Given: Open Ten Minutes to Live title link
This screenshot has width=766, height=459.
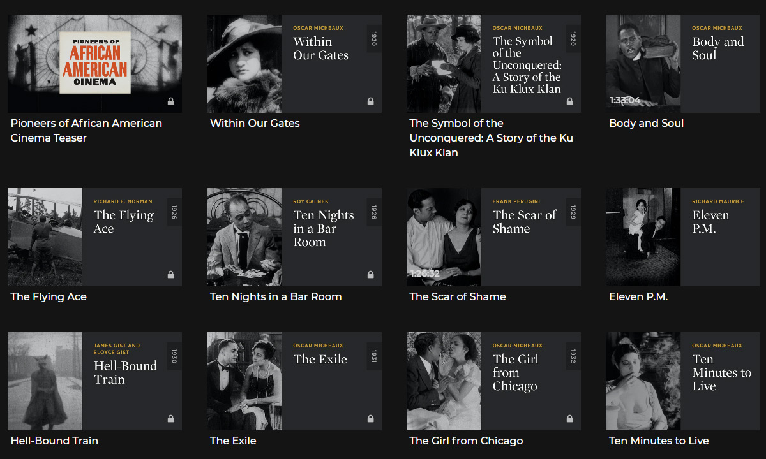Looking at the screenshot, I should coord(659,441).
